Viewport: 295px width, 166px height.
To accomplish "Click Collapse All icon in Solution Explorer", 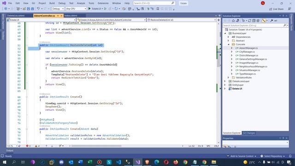I will click(254, 21).
